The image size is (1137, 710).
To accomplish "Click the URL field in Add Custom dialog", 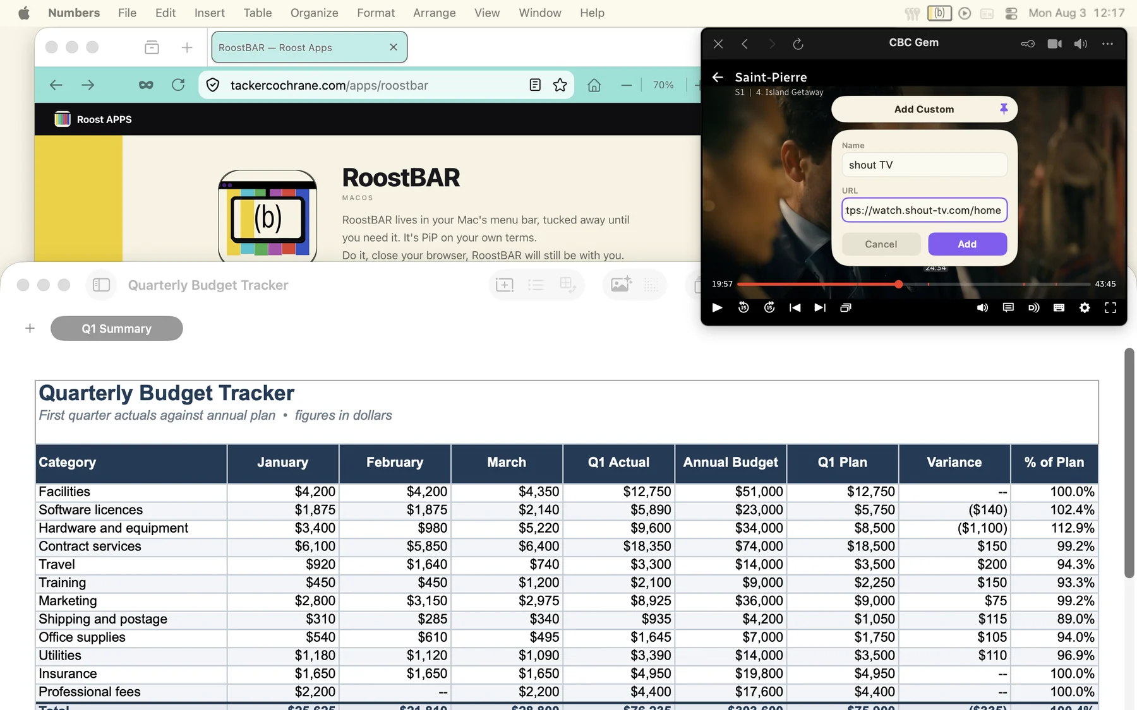I will tap(924, 210).
